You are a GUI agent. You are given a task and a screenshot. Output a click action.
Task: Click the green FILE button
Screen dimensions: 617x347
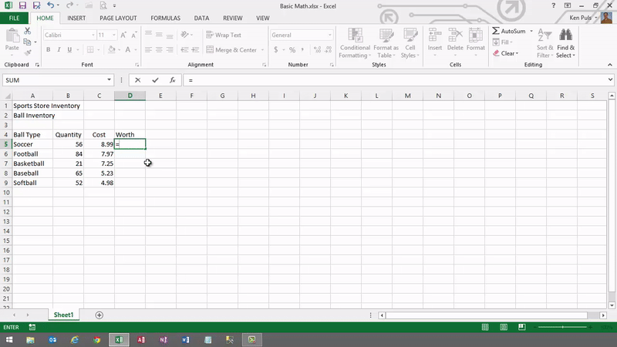click(x=15, y=17)
